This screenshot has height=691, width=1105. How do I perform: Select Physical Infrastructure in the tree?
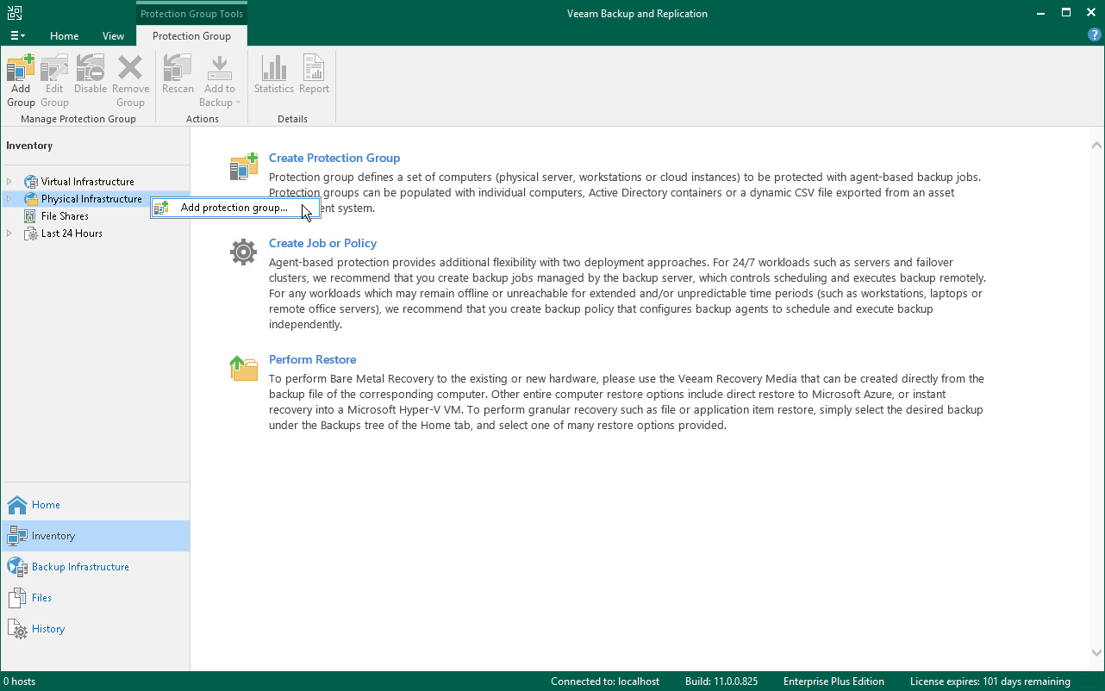pos(91,199)
